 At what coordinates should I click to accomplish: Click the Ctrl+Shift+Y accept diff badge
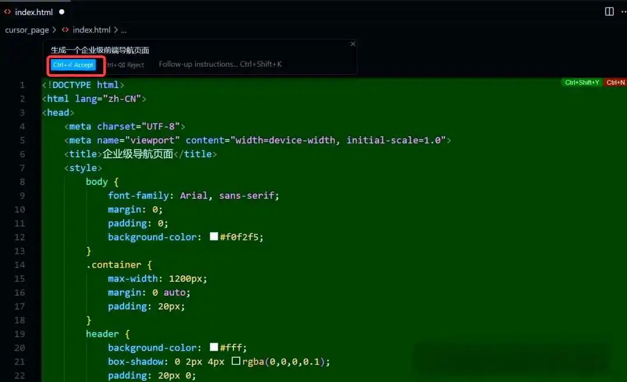[582, 82]
